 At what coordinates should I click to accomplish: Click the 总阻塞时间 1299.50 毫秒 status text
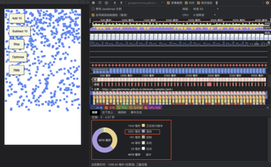113,165
